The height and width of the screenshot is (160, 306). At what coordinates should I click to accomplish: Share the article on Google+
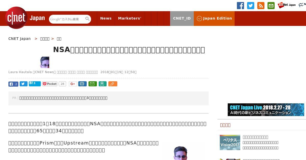(x=73, y=84)
